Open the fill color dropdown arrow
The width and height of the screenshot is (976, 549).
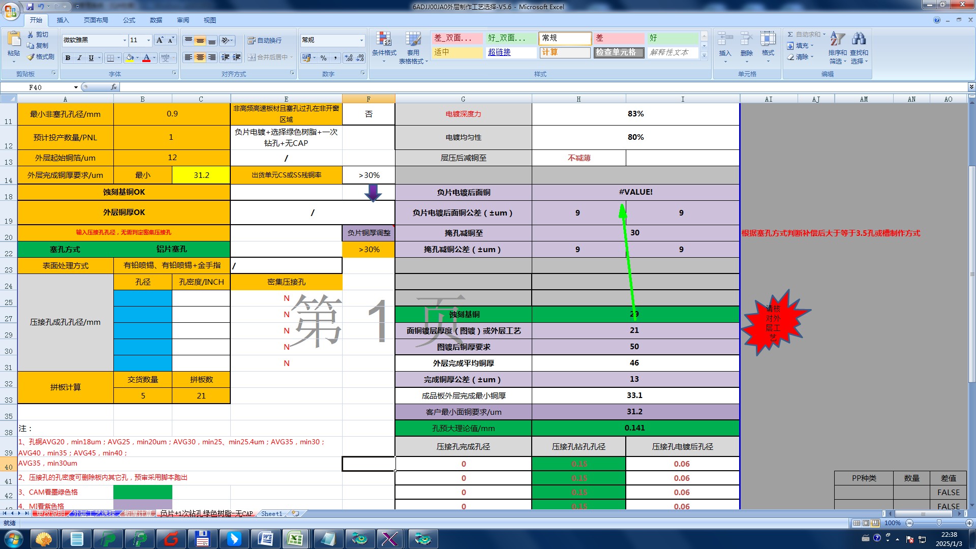(138, 58)
